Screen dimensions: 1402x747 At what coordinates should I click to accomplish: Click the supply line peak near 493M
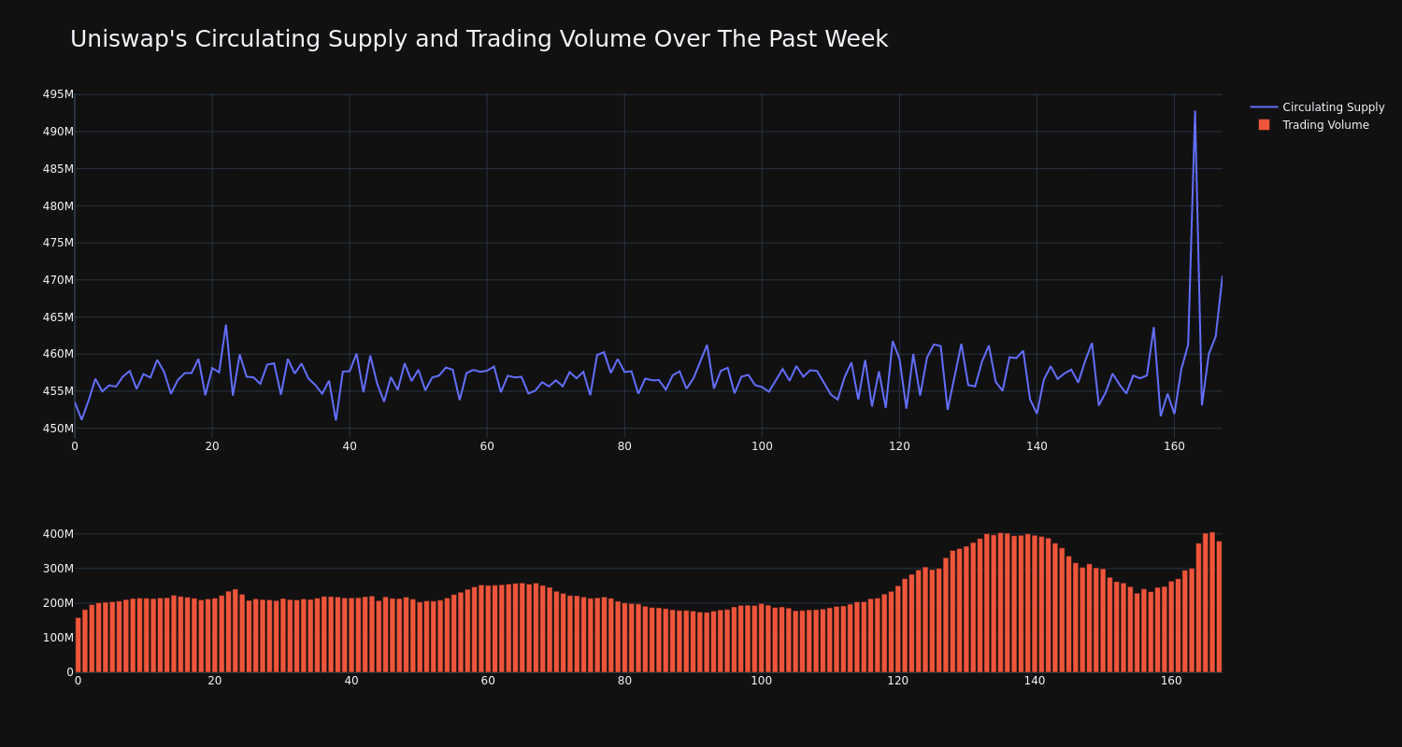[x=1195, y=112]
